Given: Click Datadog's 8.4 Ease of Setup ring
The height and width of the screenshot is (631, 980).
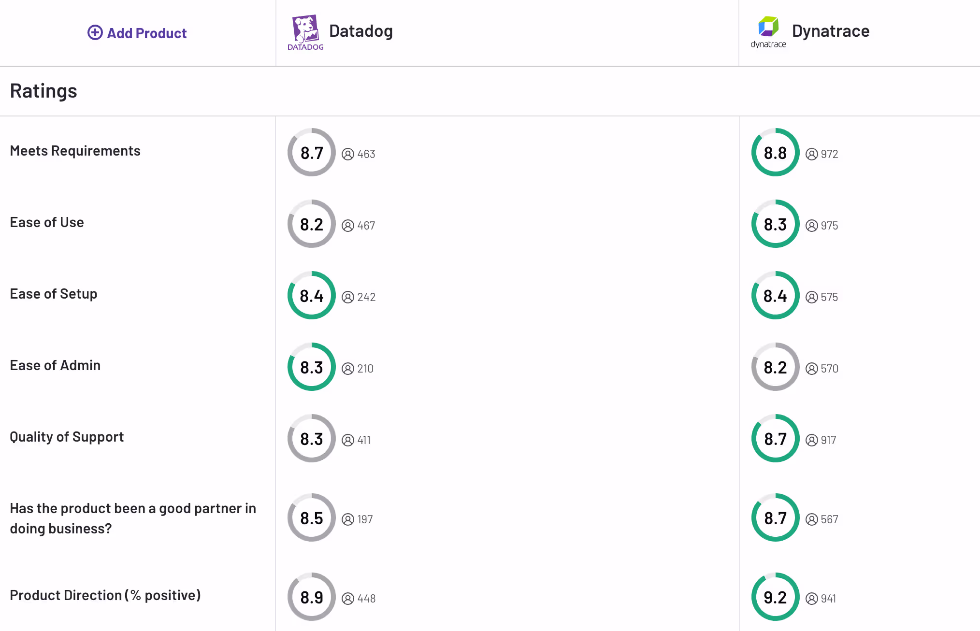Looking at the screenshot, I should (x=312, y=296).
